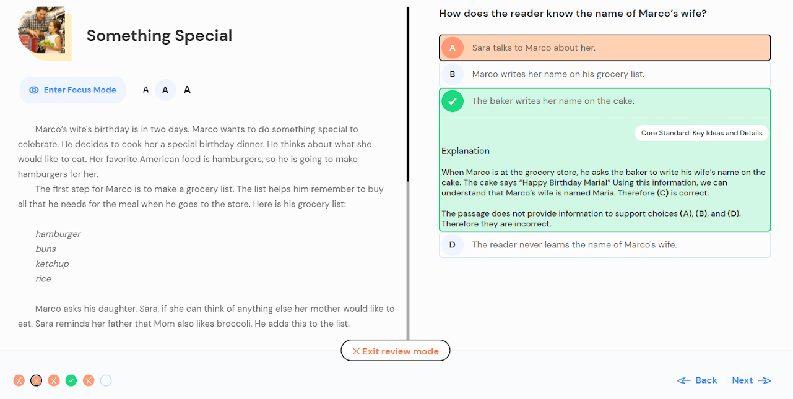The image size is (793, 399).
Task: Click the Next arrow link
Action: (752, 380)
